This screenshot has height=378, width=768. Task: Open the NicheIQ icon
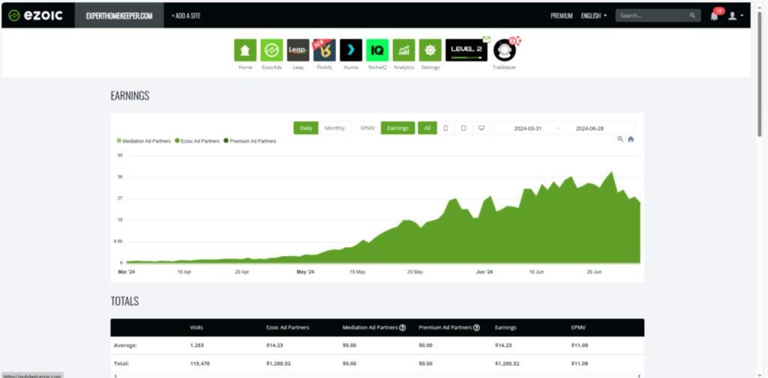coord(377,50)
